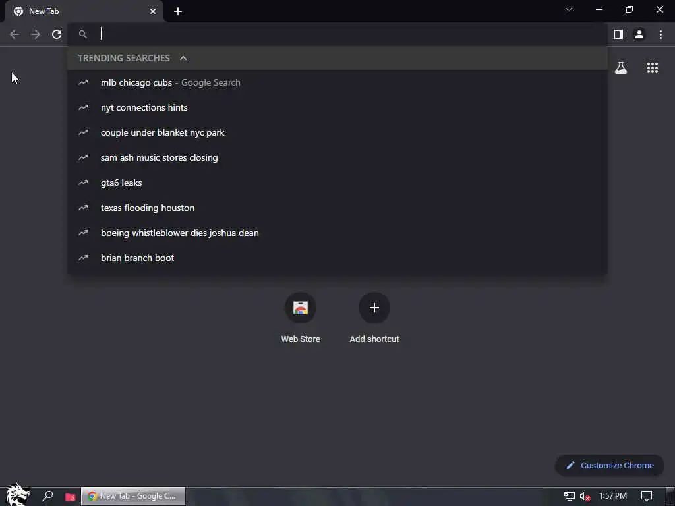Viewport: 675px width, 506px height.
Task: Open the profile avatar icon
Action: pyautogui.click(x=639, y=34)
